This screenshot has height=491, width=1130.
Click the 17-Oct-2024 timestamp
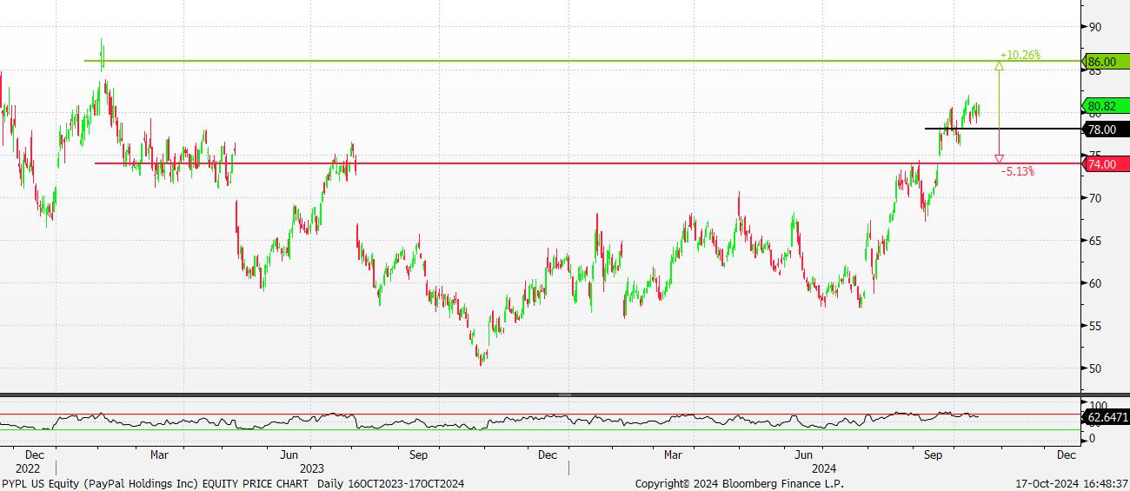tap(1073, 483)
